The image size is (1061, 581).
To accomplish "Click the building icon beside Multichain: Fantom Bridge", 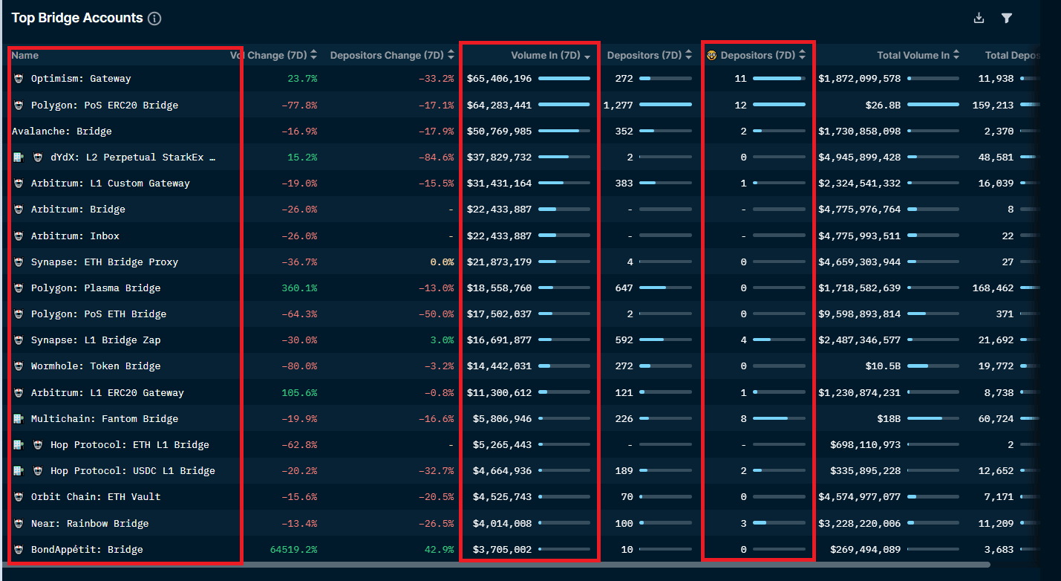I will click(19, 419).
